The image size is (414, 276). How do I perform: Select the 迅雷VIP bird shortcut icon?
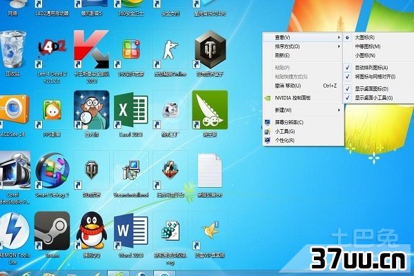tap(210, 231)
